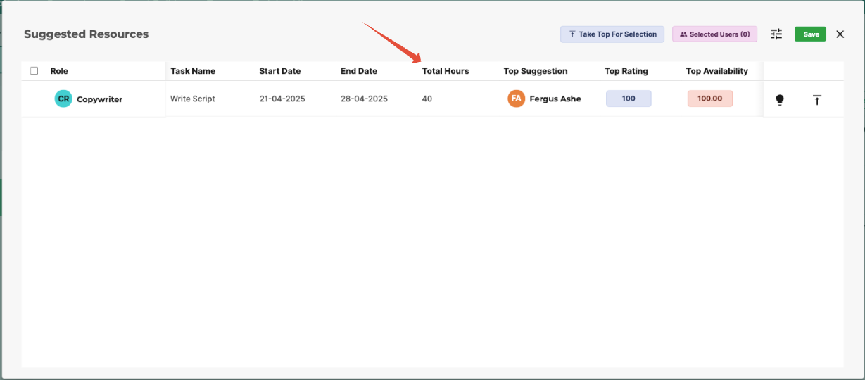The image size is (865, 380).
Task: Click the 40 total hours value
Action: [427, 99]
